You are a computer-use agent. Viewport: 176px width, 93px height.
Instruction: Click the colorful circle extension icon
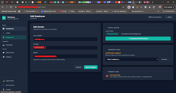[141, 7]
